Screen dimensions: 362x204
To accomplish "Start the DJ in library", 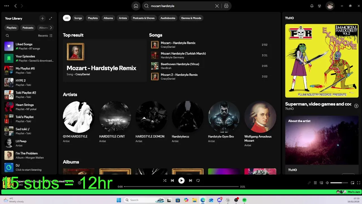I will 29,167.
